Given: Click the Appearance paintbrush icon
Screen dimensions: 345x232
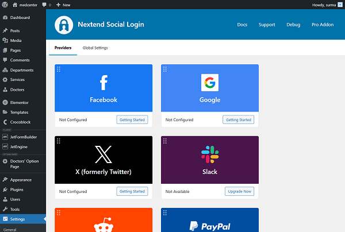Looking at the screenshot, I should (x=5, y=180).
